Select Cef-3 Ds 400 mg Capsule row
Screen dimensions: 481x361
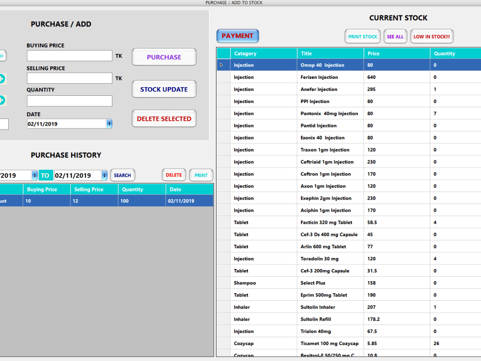tap(349, 234)
